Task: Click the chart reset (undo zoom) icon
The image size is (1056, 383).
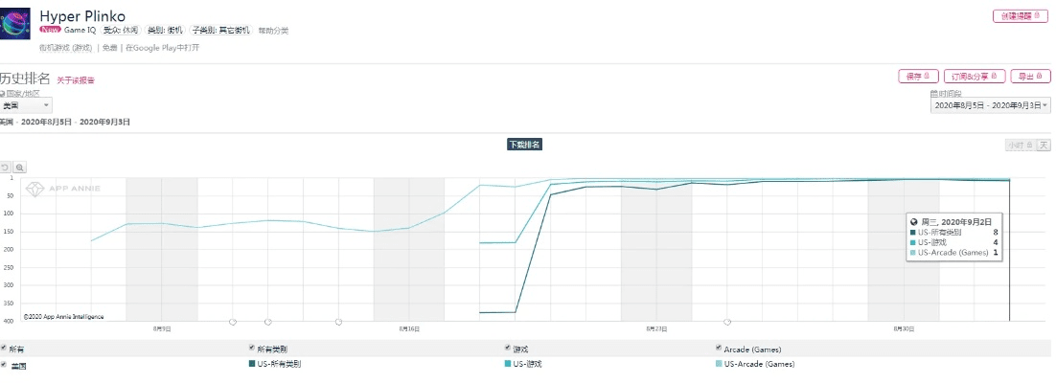Action: click(5, 167)
